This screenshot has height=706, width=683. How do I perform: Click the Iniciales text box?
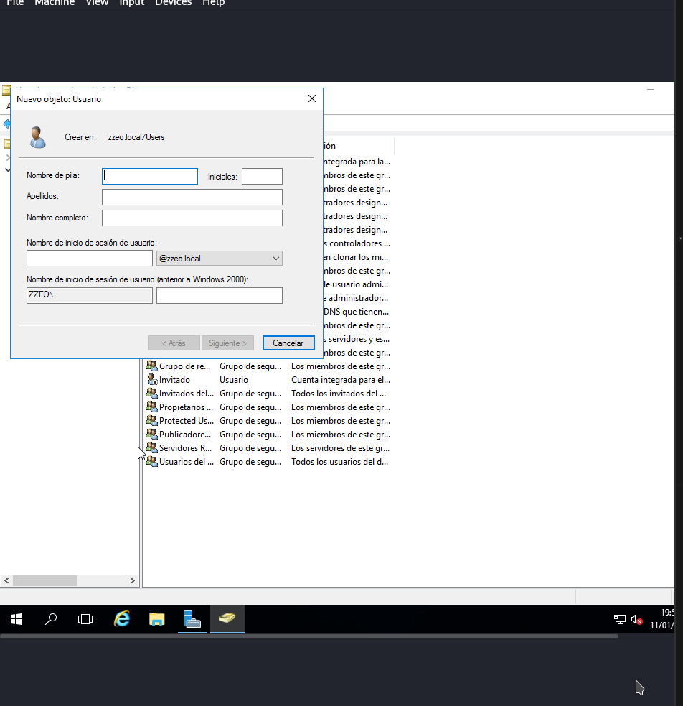[262, 176]
